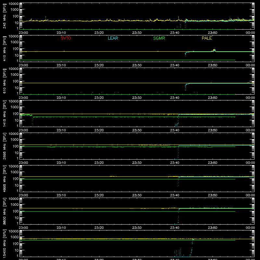Select the 8800 MHz [SFU] axis title

click(5, 211)
